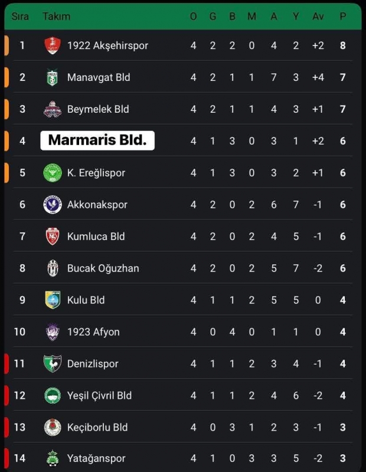The width and height of the screenshot is (366, 472).
Task: Click the 1923 Afyon purple badge
Action: (53, 332)
